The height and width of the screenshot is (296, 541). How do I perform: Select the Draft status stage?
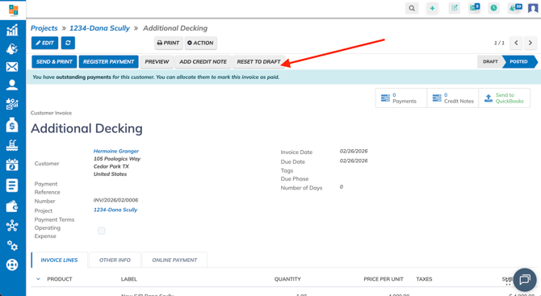[x=490, y=61]
